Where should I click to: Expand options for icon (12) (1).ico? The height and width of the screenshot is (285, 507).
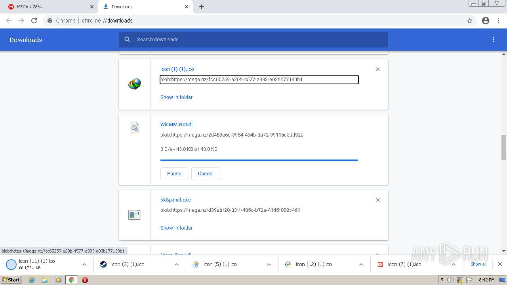click(361, 264)
